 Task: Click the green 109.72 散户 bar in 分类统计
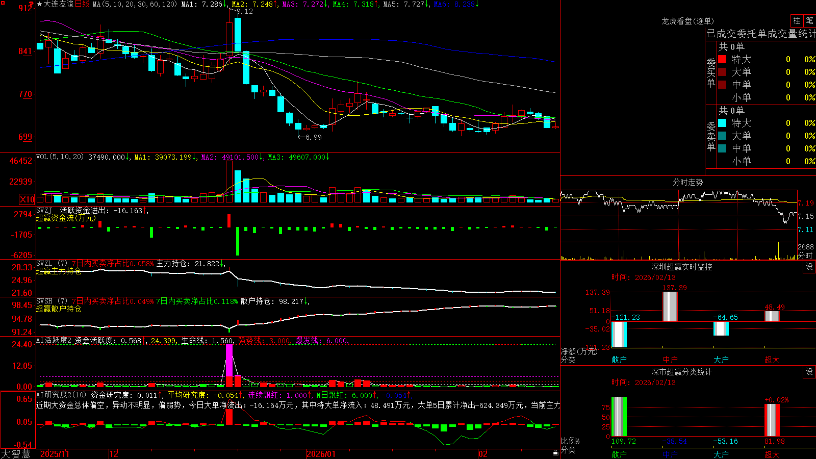(x=619, y=416)
